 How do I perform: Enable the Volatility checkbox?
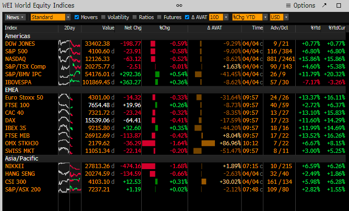click(x=103, y=17)
